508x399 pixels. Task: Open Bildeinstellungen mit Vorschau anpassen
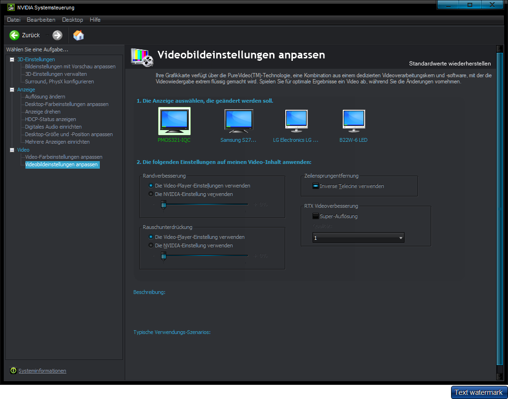pyautogui.click(x=70, y=66)
